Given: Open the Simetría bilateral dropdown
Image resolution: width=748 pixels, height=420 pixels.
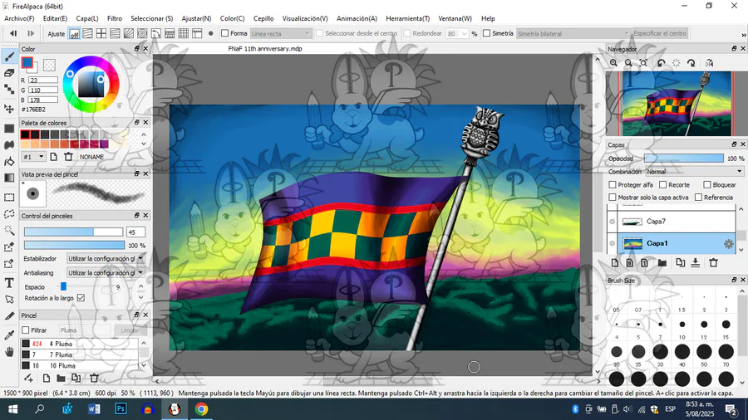Looking at the screenshot, I should [573, 34].
